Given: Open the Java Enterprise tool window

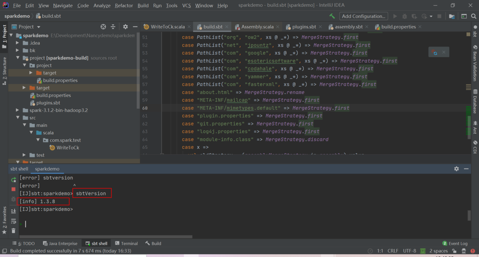Looking at the screenshot, I should pyautogui.click(x=60, y=243).
